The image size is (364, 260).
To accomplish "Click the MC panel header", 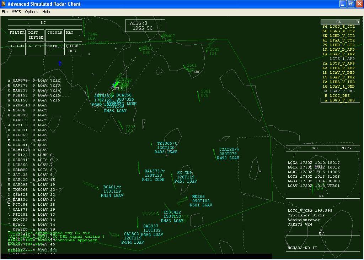I will (323, 233).
